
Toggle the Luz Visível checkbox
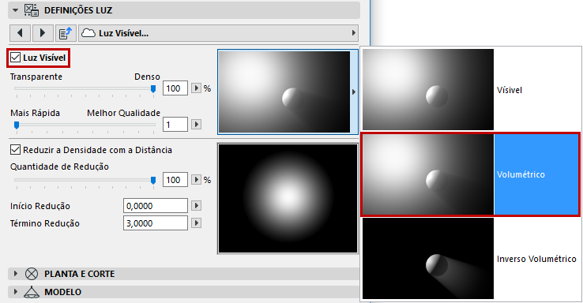click(15, 58)
